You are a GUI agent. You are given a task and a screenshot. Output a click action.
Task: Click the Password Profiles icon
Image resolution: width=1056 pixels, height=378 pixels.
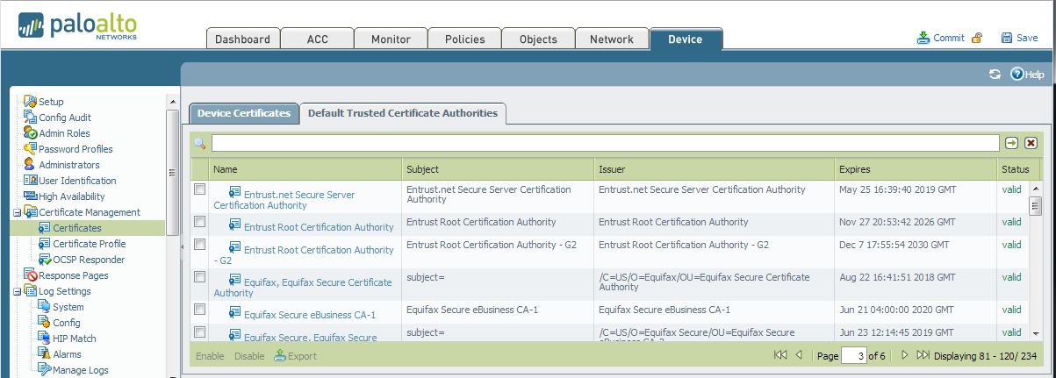31,149
